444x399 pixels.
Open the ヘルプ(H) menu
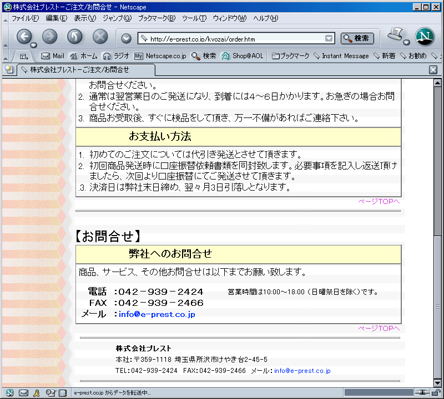pyautogui.click(x=266, y=18)
